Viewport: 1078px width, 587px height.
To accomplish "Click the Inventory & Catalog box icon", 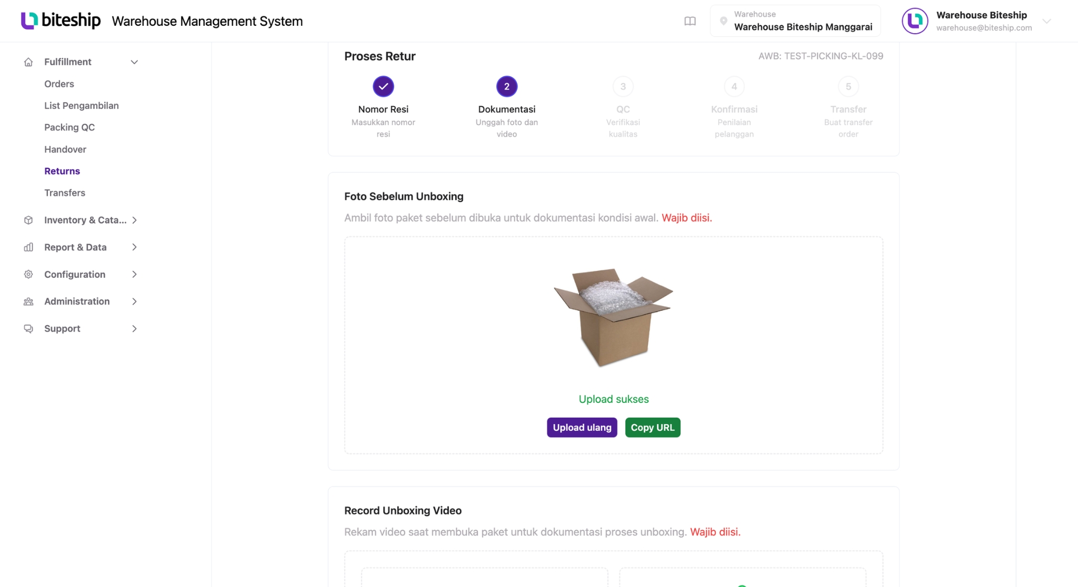I will [x=28, y=220].
